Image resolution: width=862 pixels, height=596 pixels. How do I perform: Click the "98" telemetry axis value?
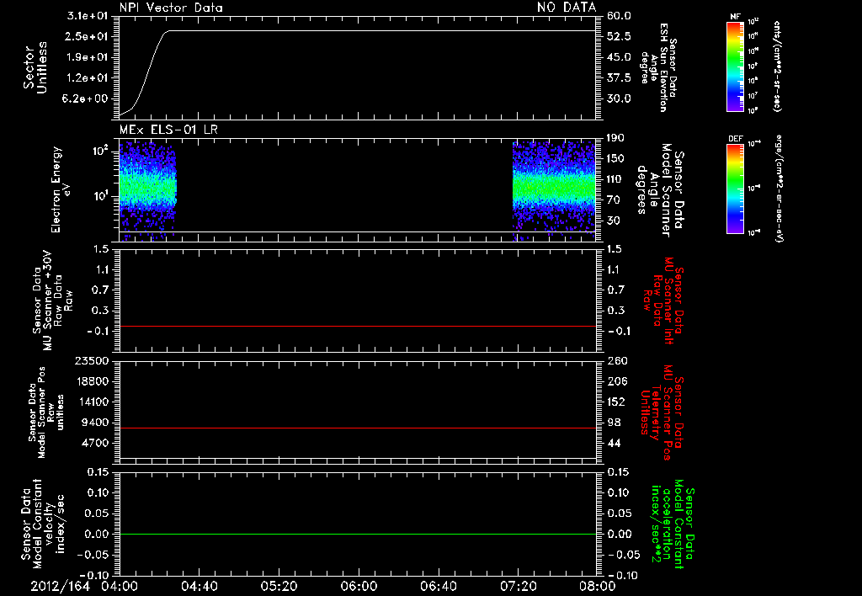614,423
